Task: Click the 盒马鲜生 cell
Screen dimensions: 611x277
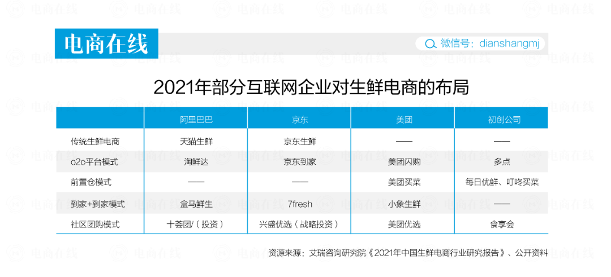Action: (196, 204)
